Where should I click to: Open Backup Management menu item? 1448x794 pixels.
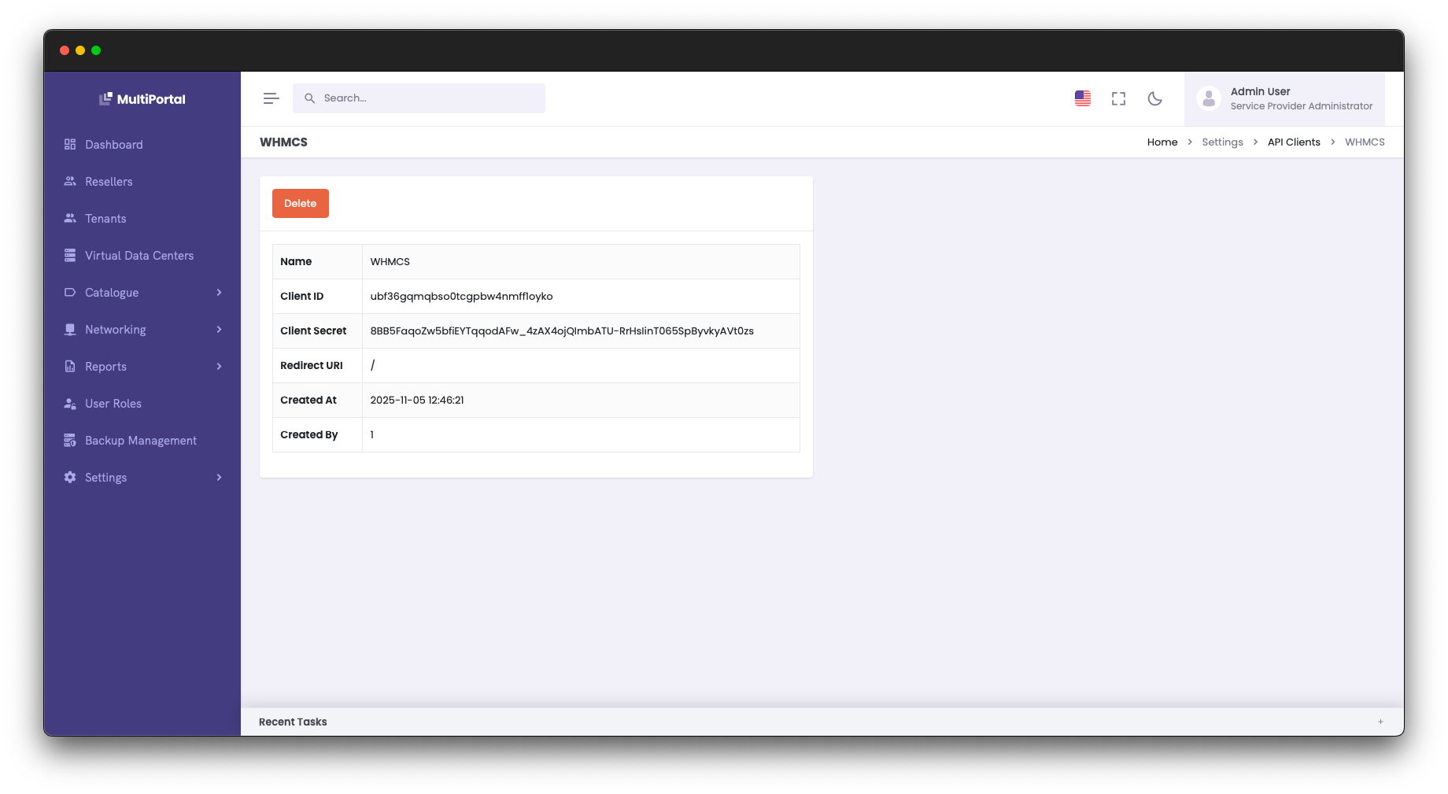click(142, 440)
